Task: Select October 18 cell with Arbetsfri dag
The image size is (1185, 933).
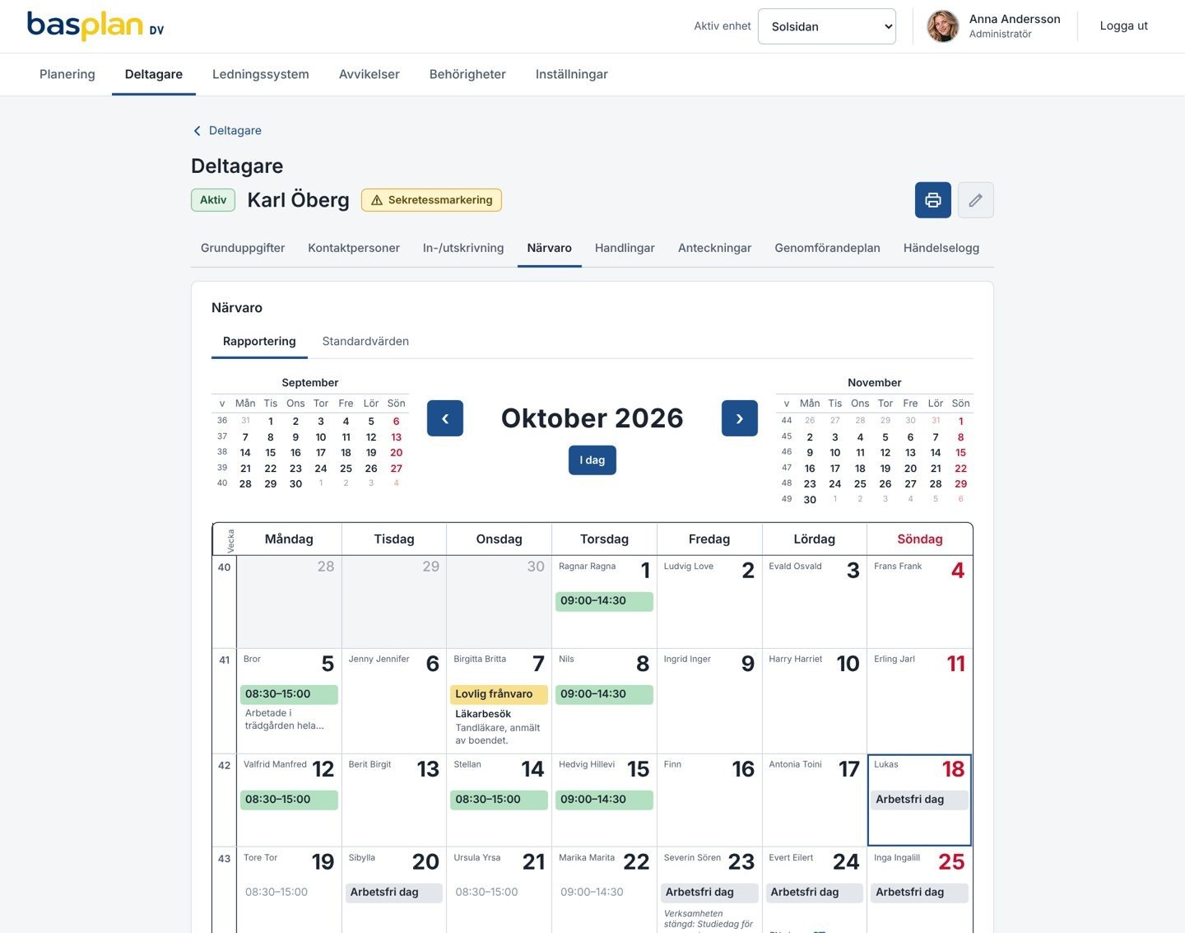Action: 919,800
